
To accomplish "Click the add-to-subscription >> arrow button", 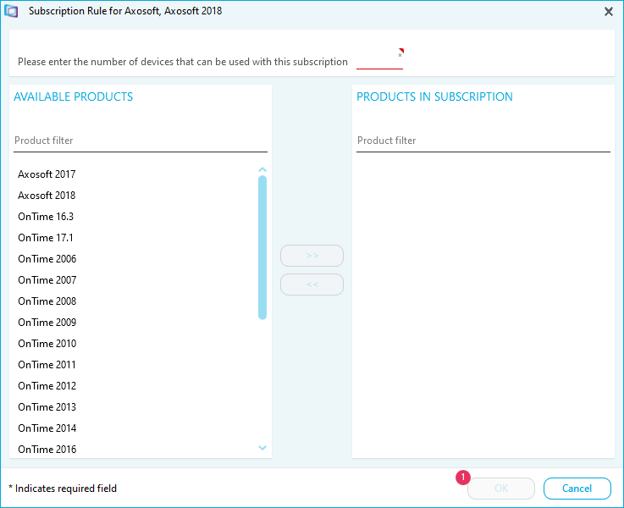I will pyautogui.click(x=312, y=256).
